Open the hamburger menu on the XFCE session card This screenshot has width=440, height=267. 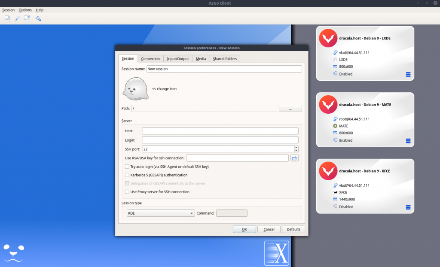pyautogui.click(x=407, y=207)
